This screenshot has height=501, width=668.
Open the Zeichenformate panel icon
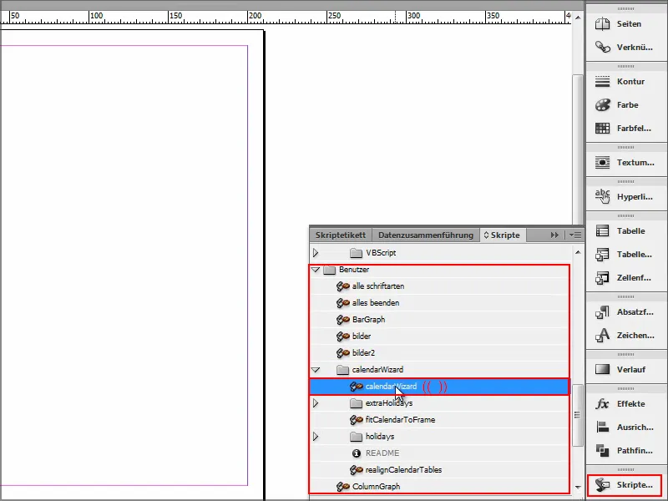point(602,336)
